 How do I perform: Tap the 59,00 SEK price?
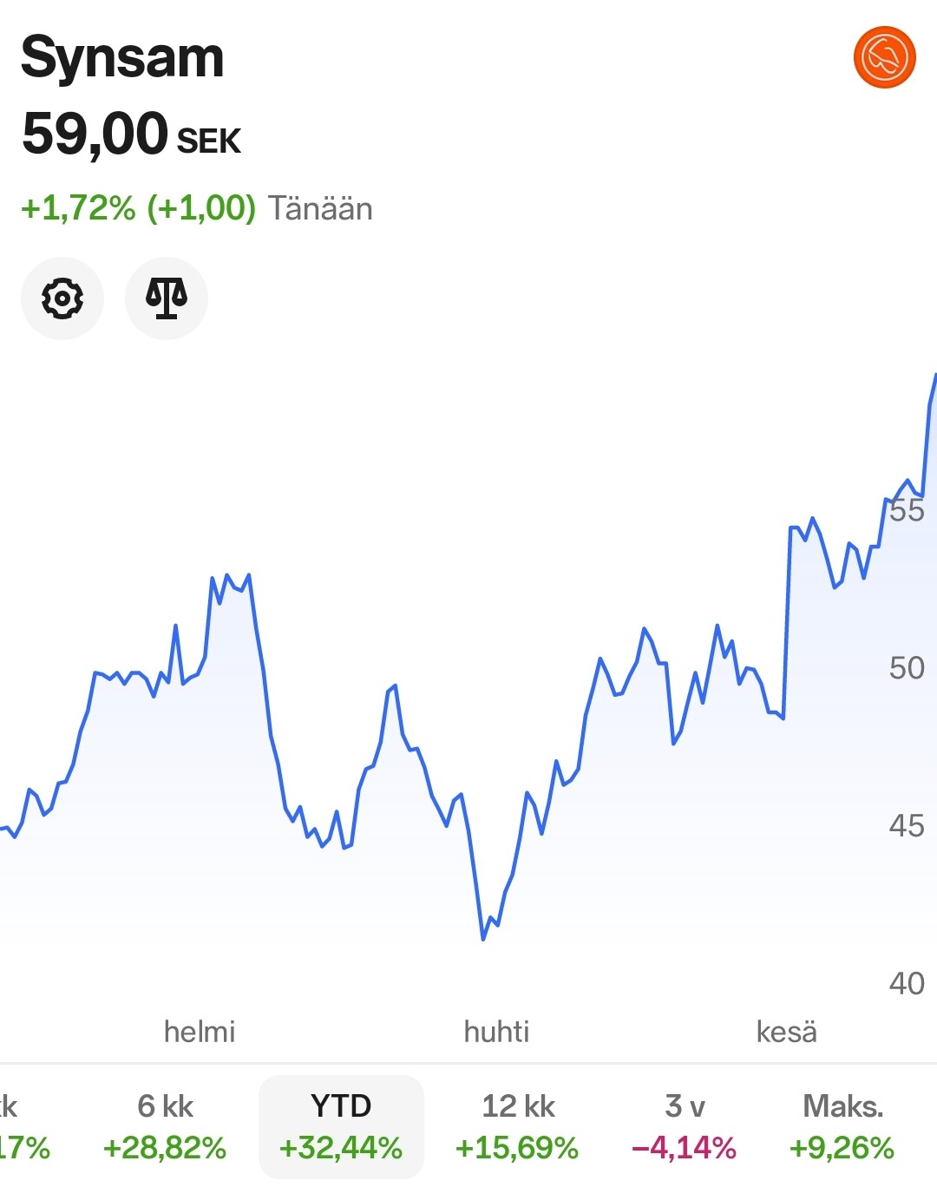coord(131,134)
